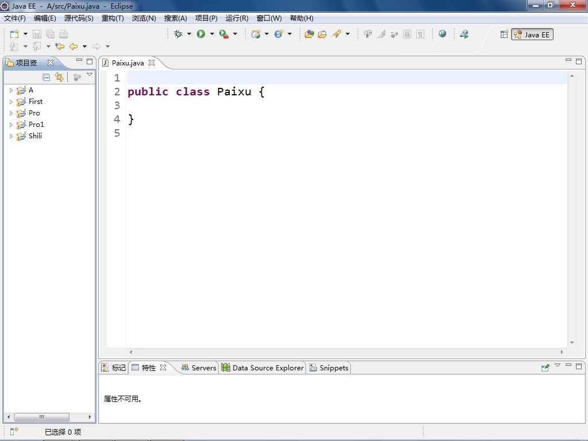
Task: Open the Back history dropdown arrow
Action: [x=85, y=47]
